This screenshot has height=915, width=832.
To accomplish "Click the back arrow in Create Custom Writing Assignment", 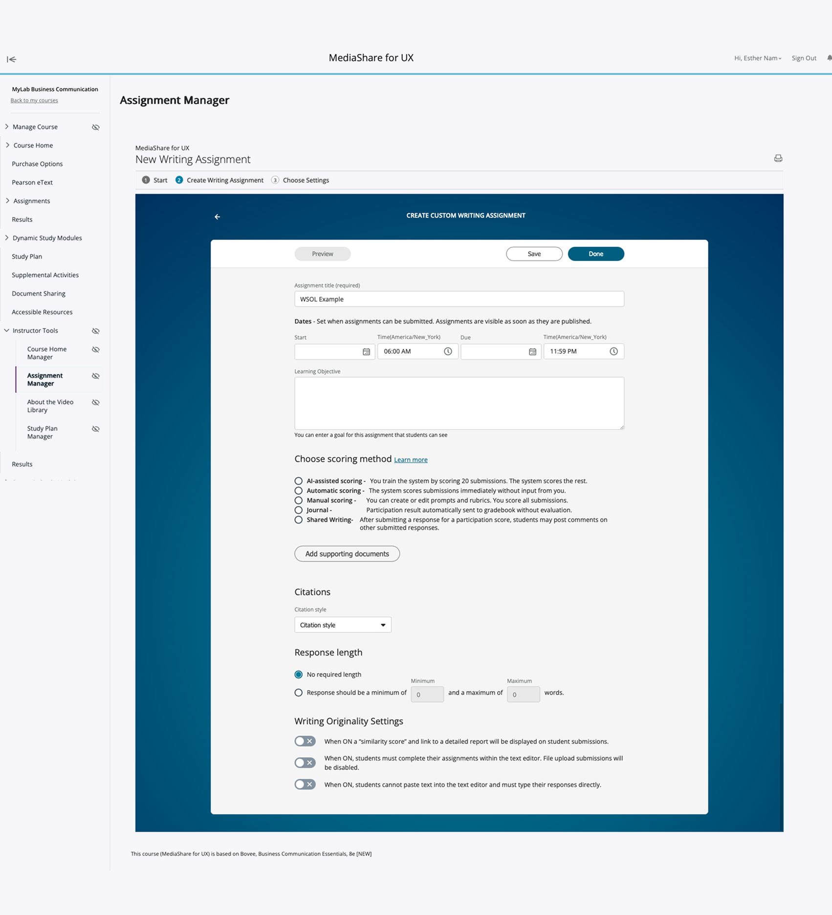I will [x=218, y=217].
